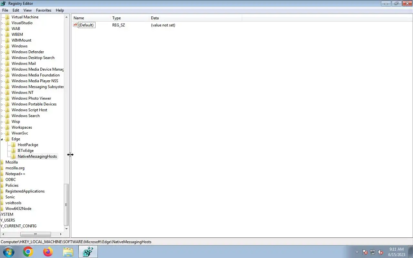
Task: Expand the WBEM key
Action: tap(2, 35)
